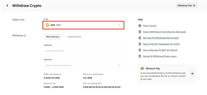
Task: Click the Withdraw to label
Action: 19,36
